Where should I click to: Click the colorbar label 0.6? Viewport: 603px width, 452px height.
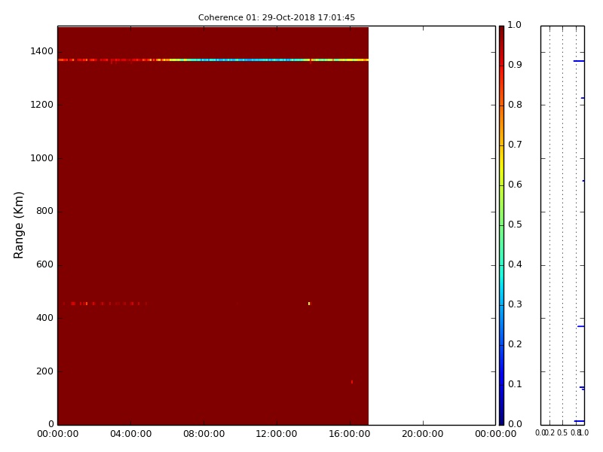515,185
